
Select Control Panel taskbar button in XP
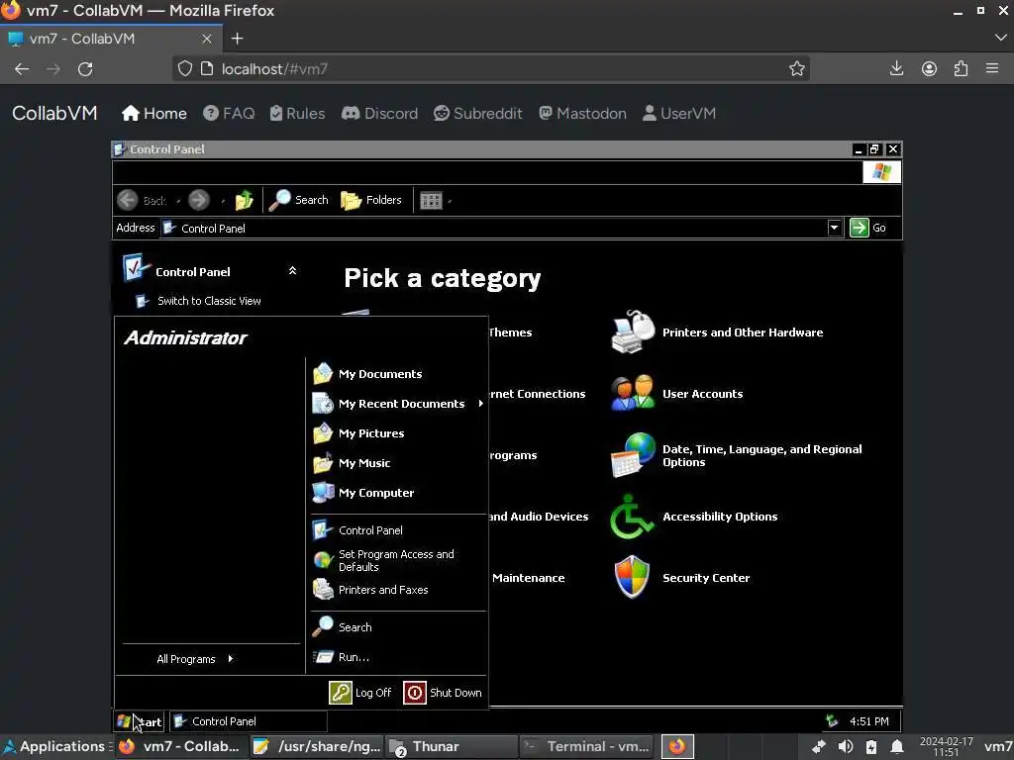pos(249,721)
